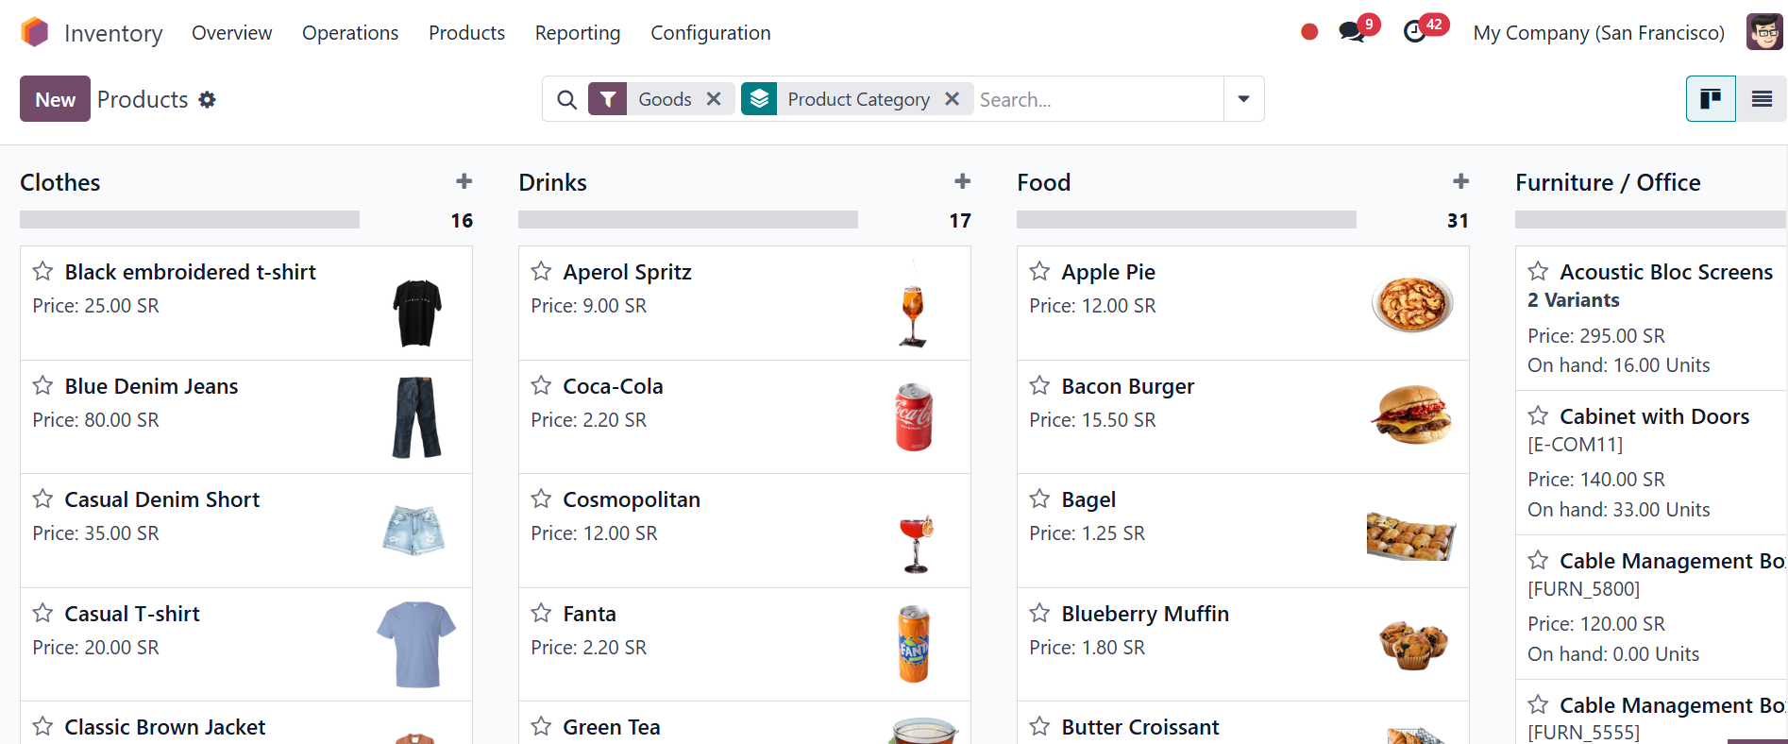This screenshot has height=744, width=1788.
Task: Open the chat messages icon
Action: point(1352,32)
